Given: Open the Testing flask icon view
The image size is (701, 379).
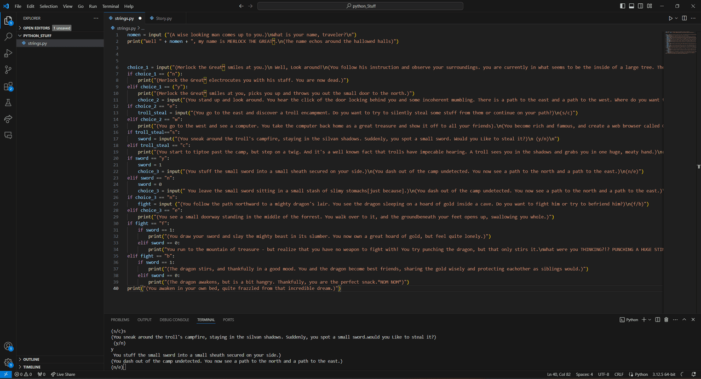Looking at the screenshot, I should [x=8, y=103].
